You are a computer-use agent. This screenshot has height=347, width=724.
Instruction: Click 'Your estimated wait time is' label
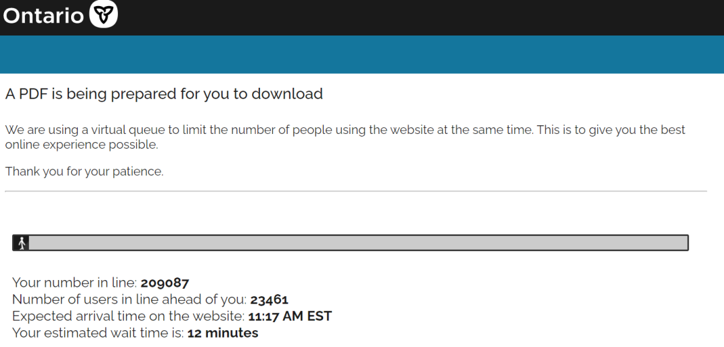pos(99,333)
